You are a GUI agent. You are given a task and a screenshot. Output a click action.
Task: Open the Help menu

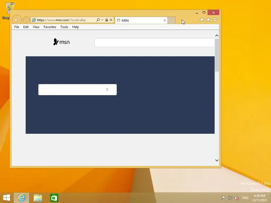[x=75, y=27]
